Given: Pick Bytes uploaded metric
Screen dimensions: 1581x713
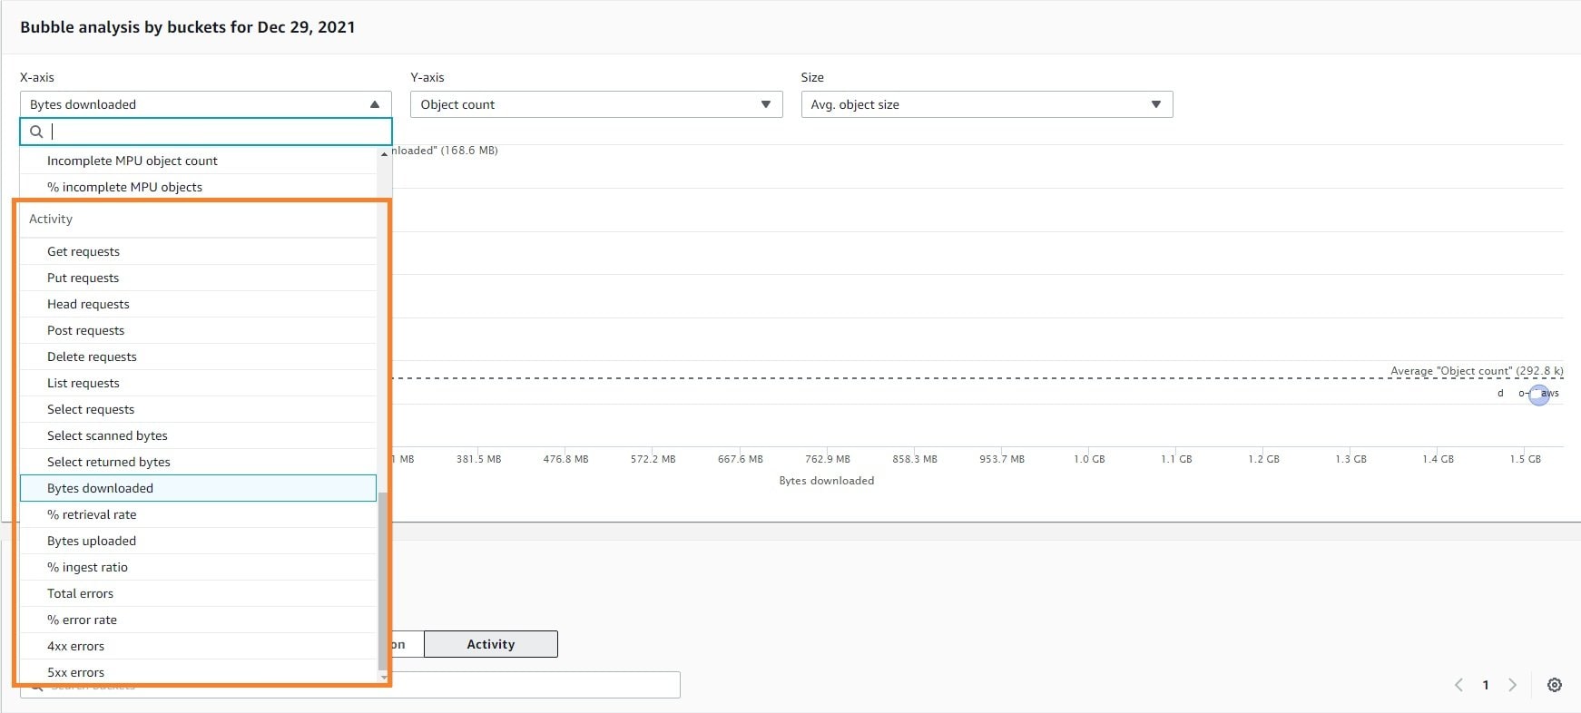Looking at the screenshot, I should pyautogui.click(x=92, y=541).
